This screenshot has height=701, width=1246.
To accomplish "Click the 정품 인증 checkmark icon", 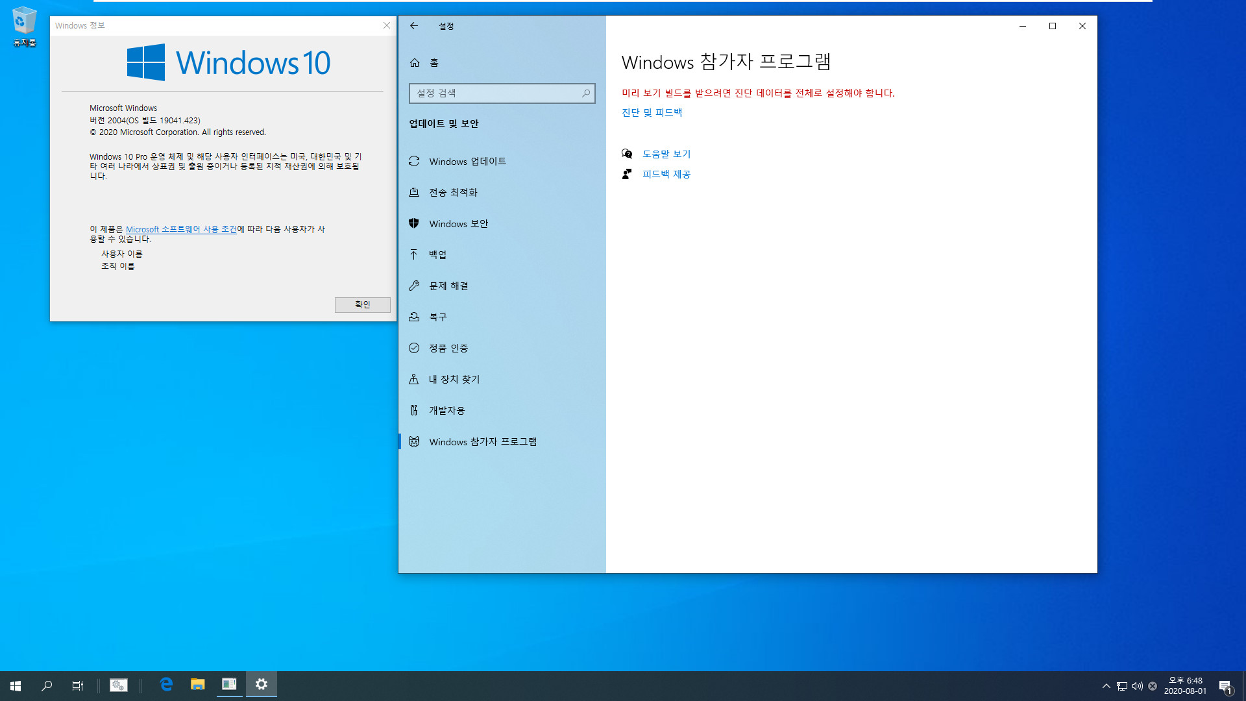I will (414, 348).
